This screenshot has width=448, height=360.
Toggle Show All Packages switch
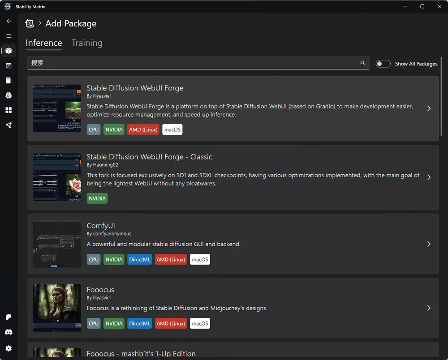(383, 64)
